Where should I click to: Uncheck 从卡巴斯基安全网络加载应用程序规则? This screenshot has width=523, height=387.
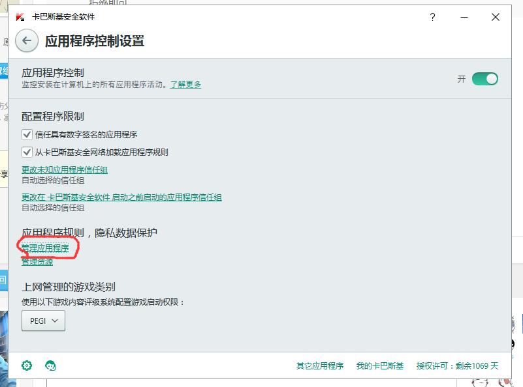click(27, 152)
